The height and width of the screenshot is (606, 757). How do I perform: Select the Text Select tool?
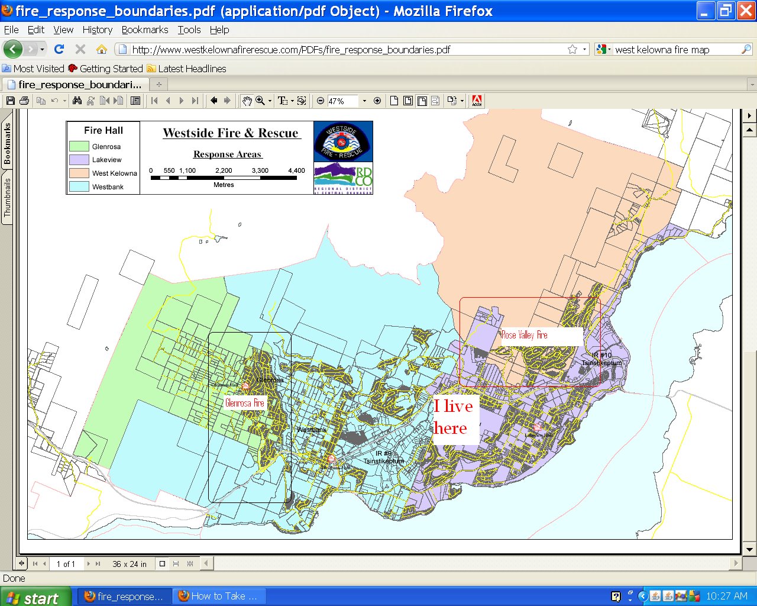point(282,101)
